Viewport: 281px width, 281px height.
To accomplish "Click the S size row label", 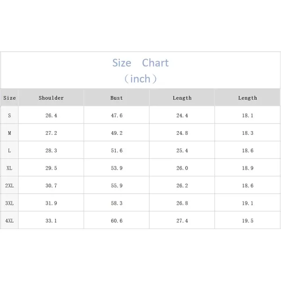I will [x=9, y=115].
